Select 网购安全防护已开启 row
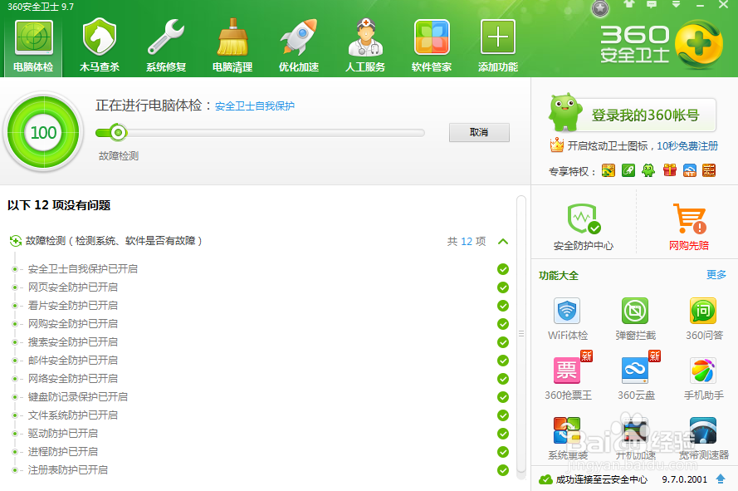 coord(261,324)
